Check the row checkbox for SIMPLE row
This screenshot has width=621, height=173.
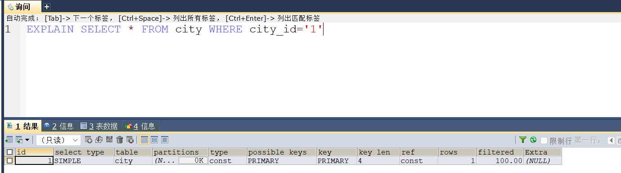[10, 161]
